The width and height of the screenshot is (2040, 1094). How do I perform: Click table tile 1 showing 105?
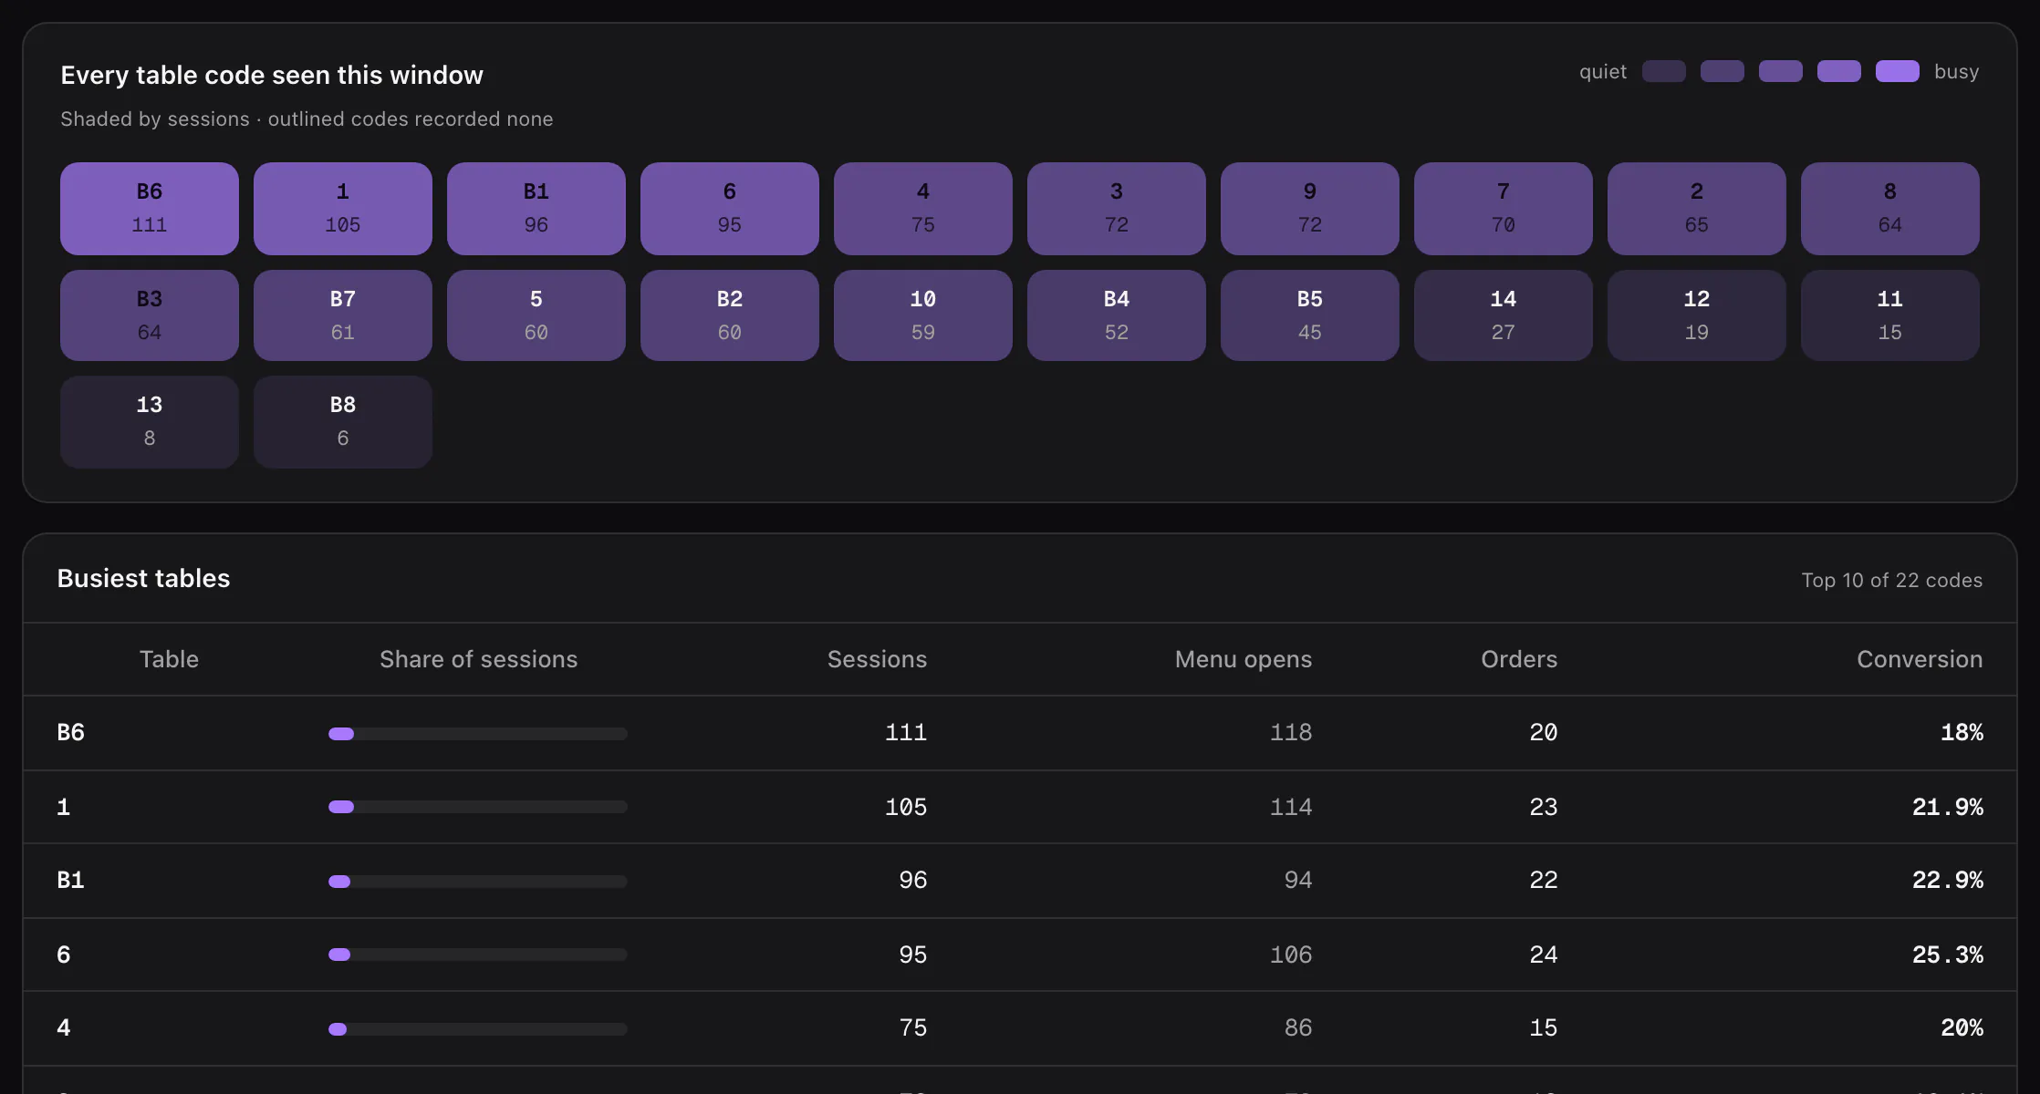(x=343, y=209)
